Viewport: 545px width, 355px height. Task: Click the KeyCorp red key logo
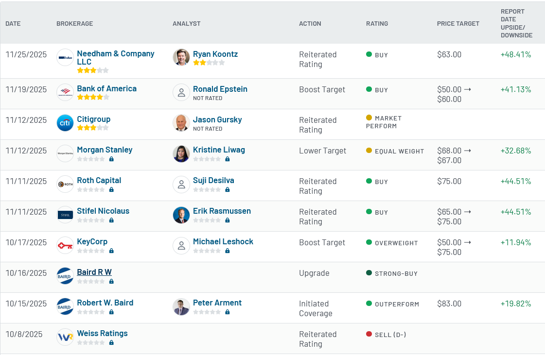pyautogui.click(x=65, y=245)
